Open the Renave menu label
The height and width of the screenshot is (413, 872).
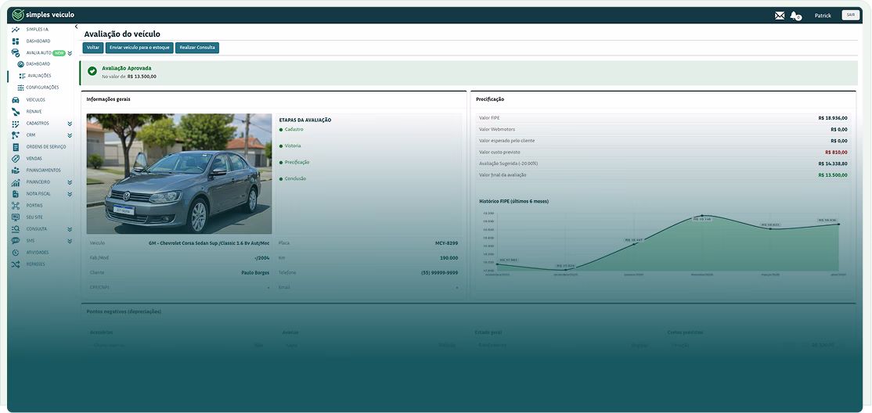click(x=34, y=112)
